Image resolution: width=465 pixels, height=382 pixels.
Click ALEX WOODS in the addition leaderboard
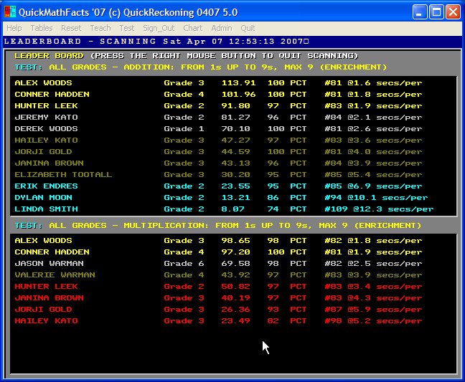pos(43,83)
